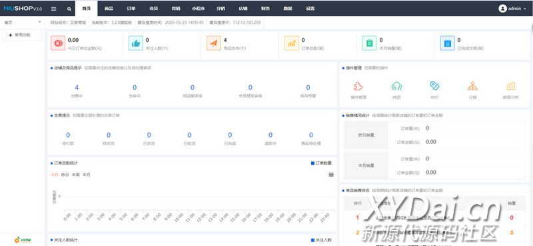Open the 会员 menu
Screen dimensions: 533x246
click(153, 9)
